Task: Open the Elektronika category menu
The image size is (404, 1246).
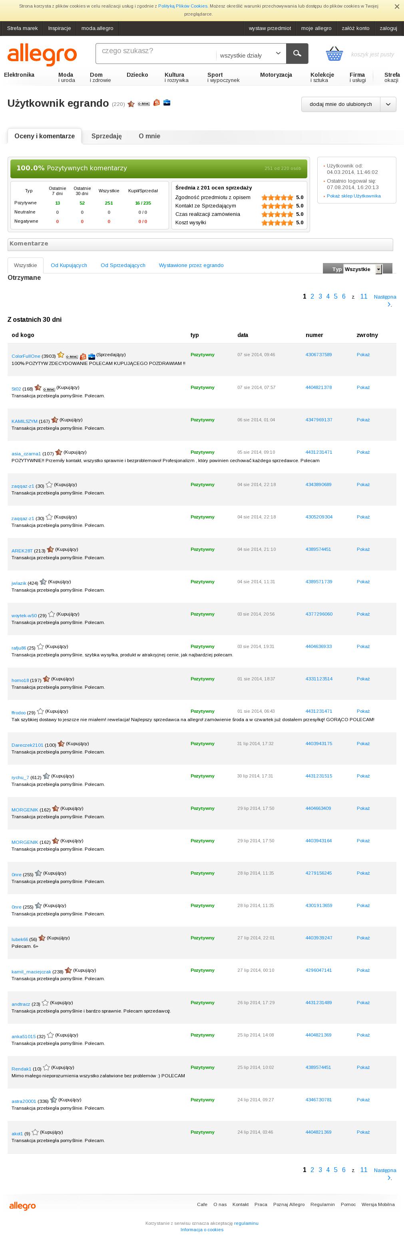Action: [x=19, y=75]
